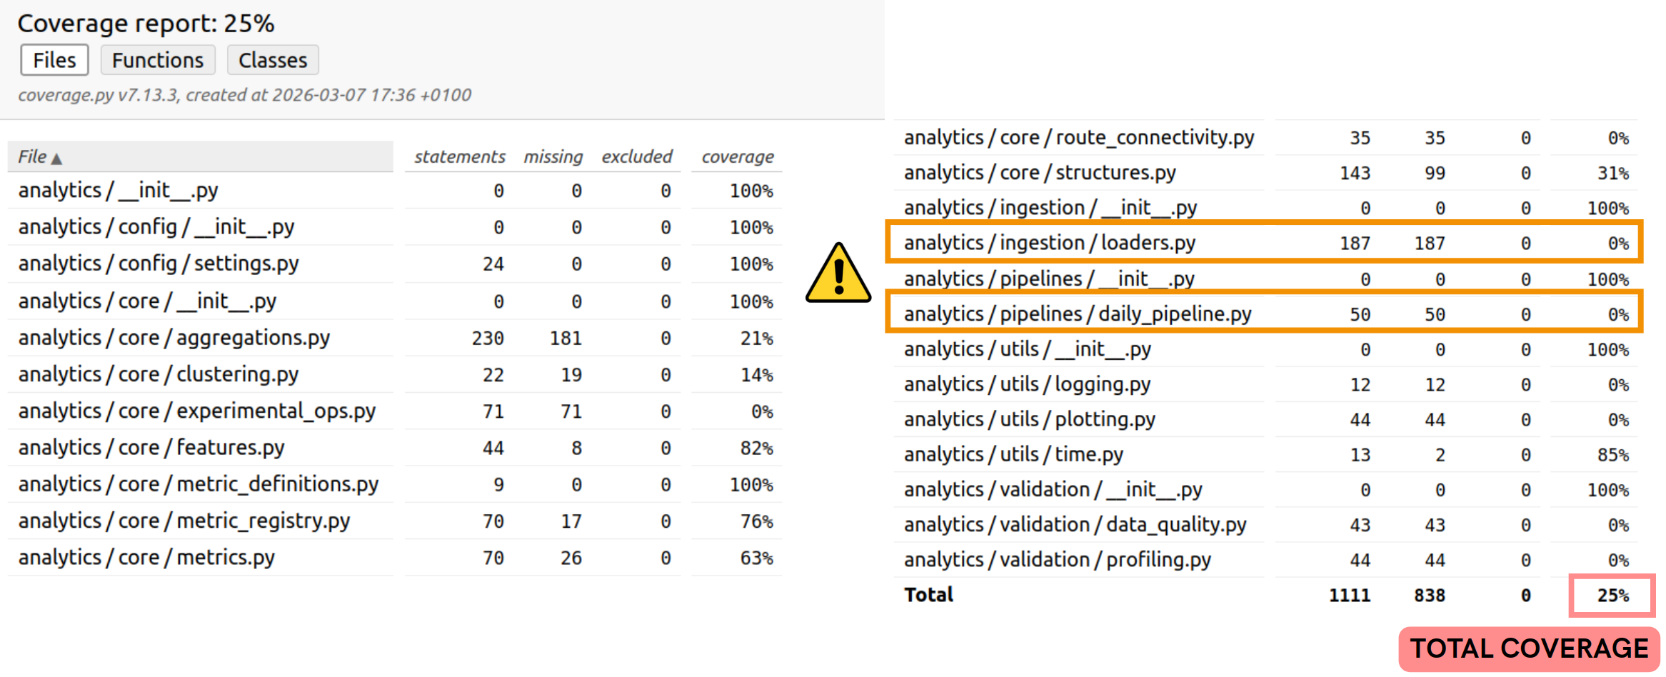Screen dimensions: 1666x677
Task: Switch to the Functions tab
Action: [157, 60]
